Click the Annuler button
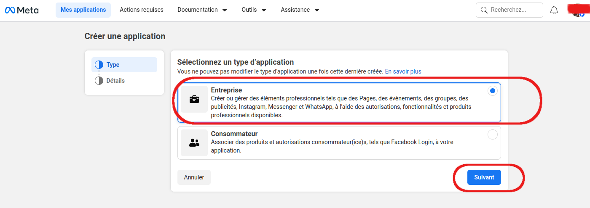 [x=194, y=177]
